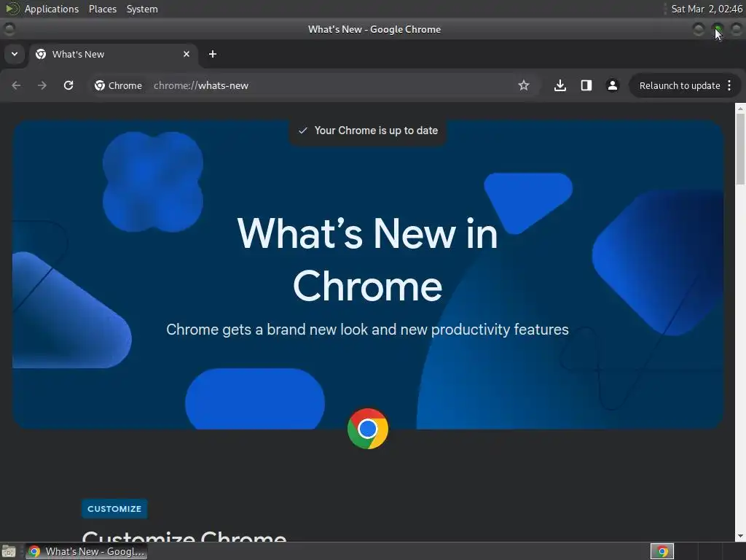Close the What's New tab

click(x=186, y=54)
